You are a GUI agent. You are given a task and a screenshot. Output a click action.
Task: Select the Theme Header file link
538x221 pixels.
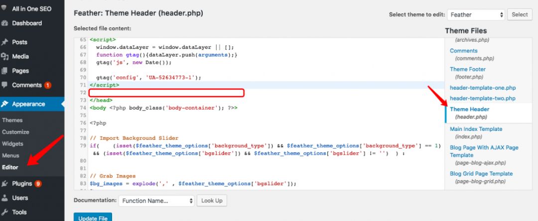[x=469, y=110]
